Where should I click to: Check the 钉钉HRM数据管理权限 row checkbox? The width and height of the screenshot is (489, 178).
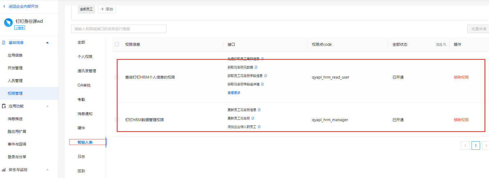click(117, 120)
